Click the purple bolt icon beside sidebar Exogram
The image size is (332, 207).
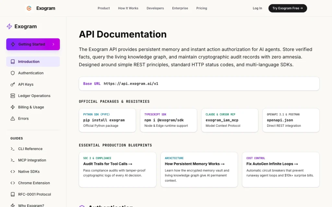click(x=9, y=27)
